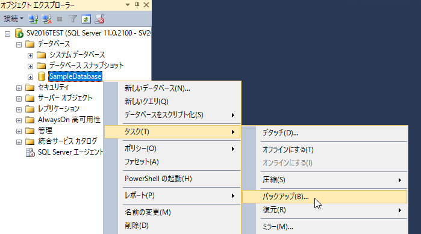Select データベース スナップショット tree item
This screenshot has height=234, width=421.
[x=87, y=66]
